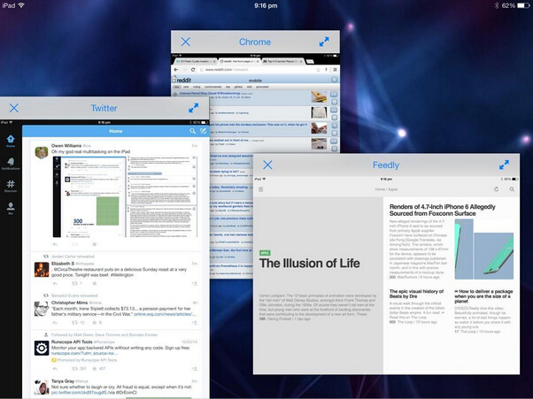
Task: Open Chrome's hamburger menu
Action: pyautogui.click(x=335, y=70)
